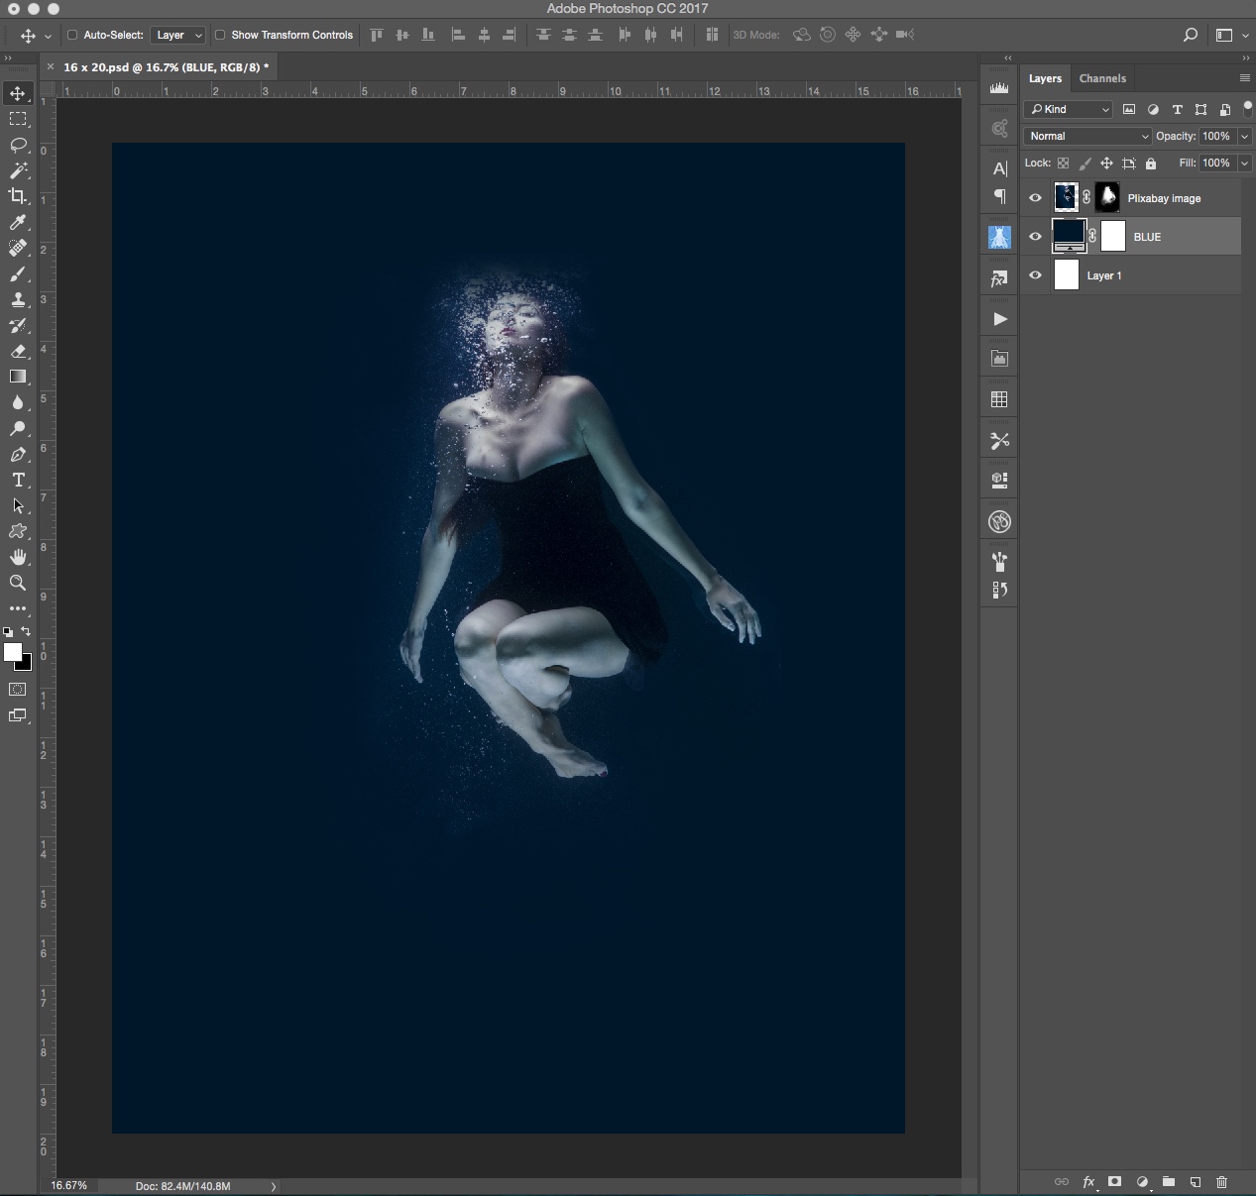Select the Move tool
Image resolution: width=1256 pixels, height=1196 pixels.
17,93
